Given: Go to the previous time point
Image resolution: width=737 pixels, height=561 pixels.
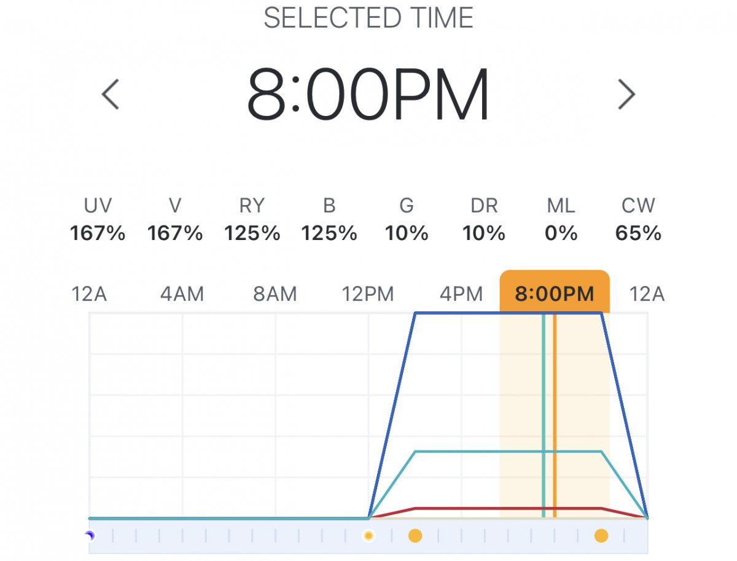Looking at the screenshot, I should pos(111,95).
